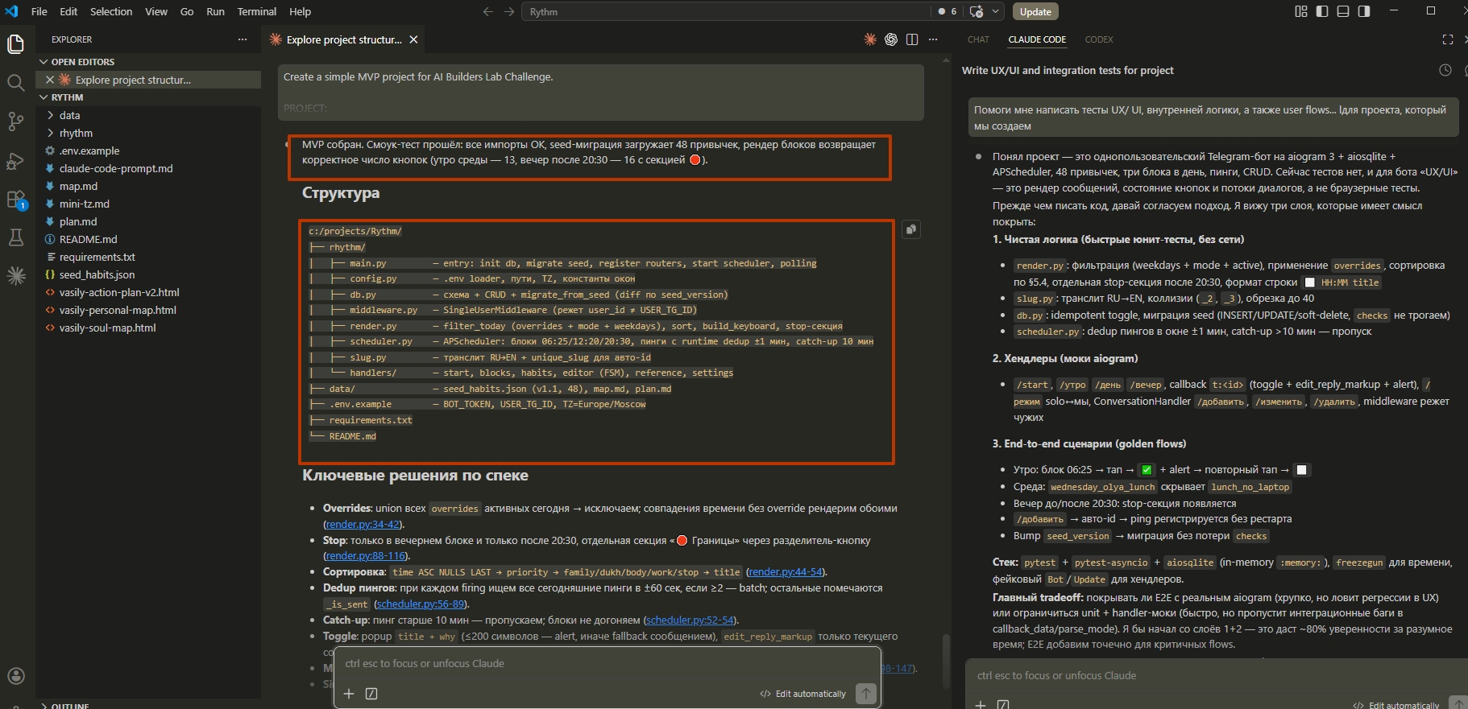Go back with navigation arrow

coord(487,11)
